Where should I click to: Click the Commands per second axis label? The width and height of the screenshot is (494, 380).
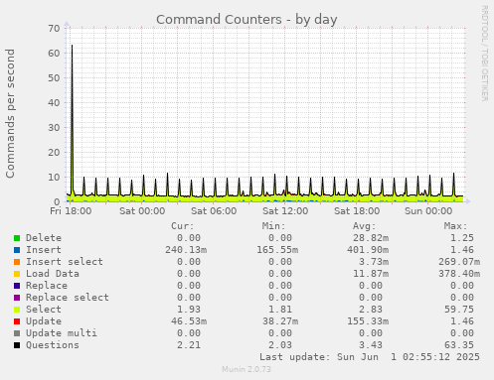[10, 113]
